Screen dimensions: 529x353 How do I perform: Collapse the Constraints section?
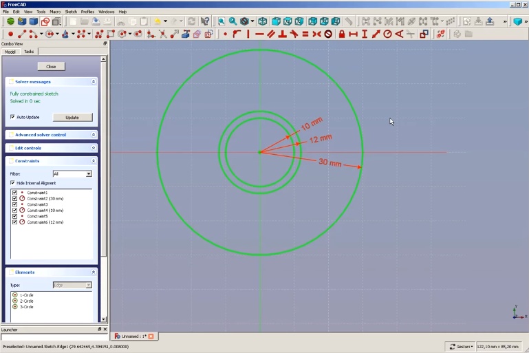point(94,161)
